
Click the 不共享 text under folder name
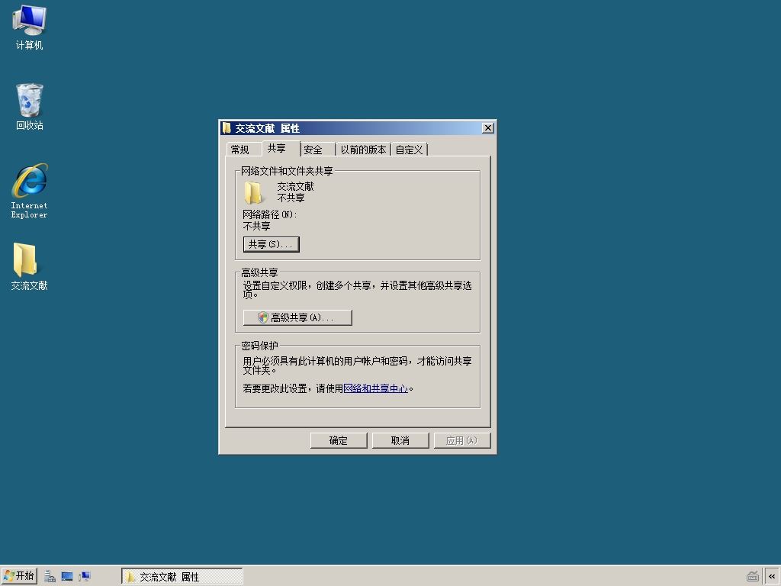point(291,198)
